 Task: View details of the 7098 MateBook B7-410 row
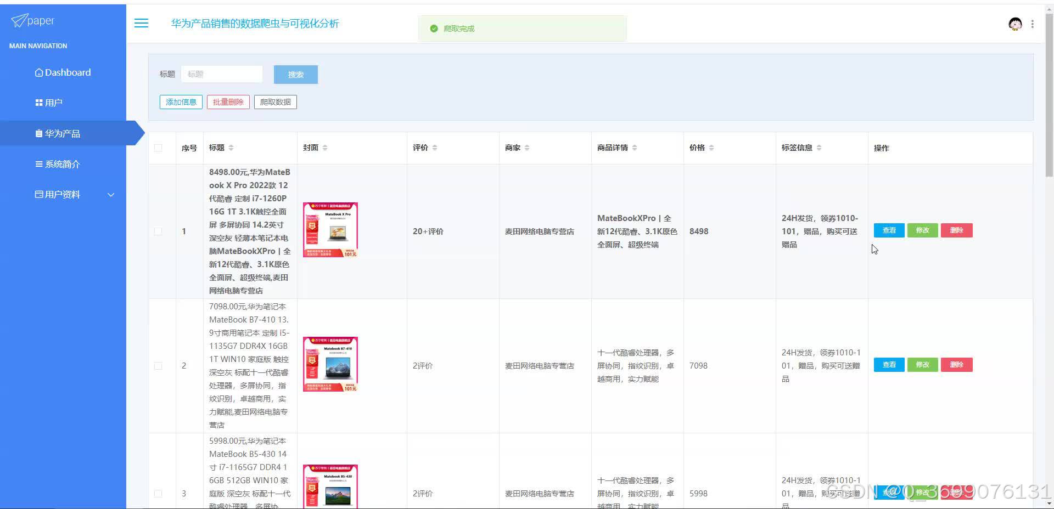[x=889, y=365]
